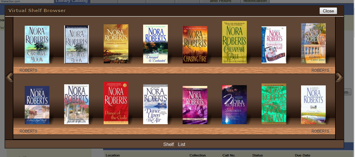Open the green Daring to Dream cover

pos(274,104)
